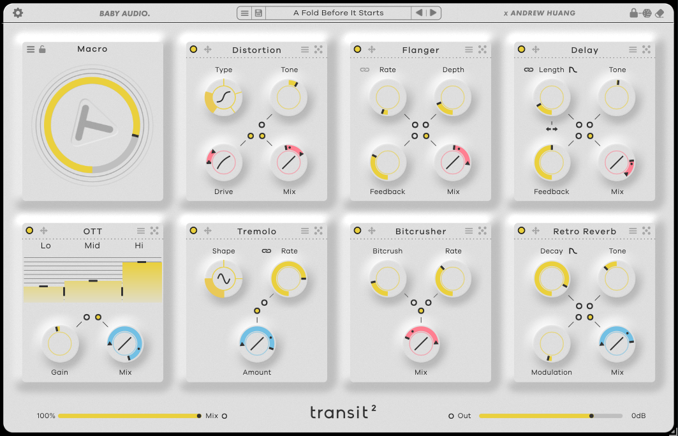Click the Bitcrusher module move handle
Image resolution: width=678 pixels, height=436 pixels.
pos(371,231)
